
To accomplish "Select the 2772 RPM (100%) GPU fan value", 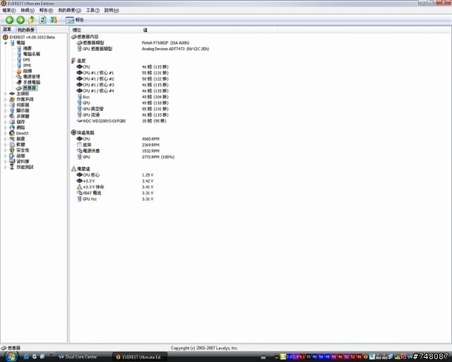I will pos(158,157).
